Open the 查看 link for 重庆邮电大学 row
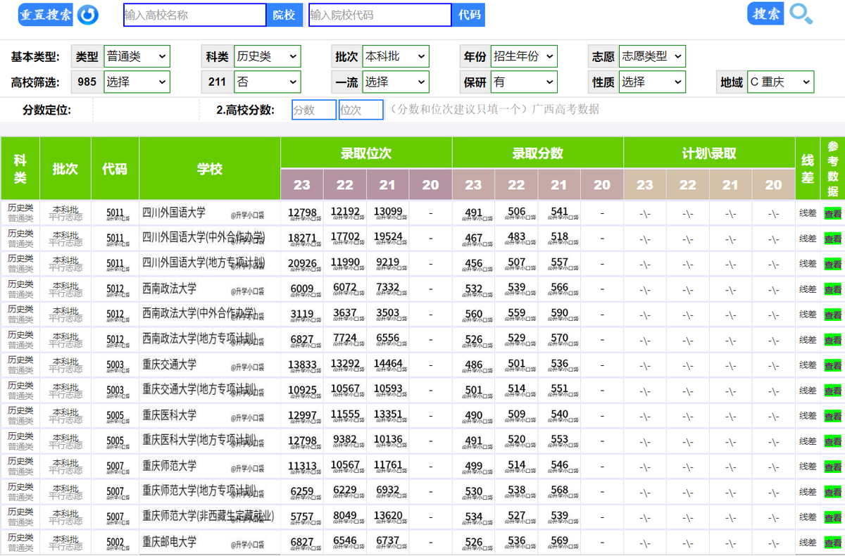This screenshot has width=845, height=556. pyautogui.click(x=832, y=543)
